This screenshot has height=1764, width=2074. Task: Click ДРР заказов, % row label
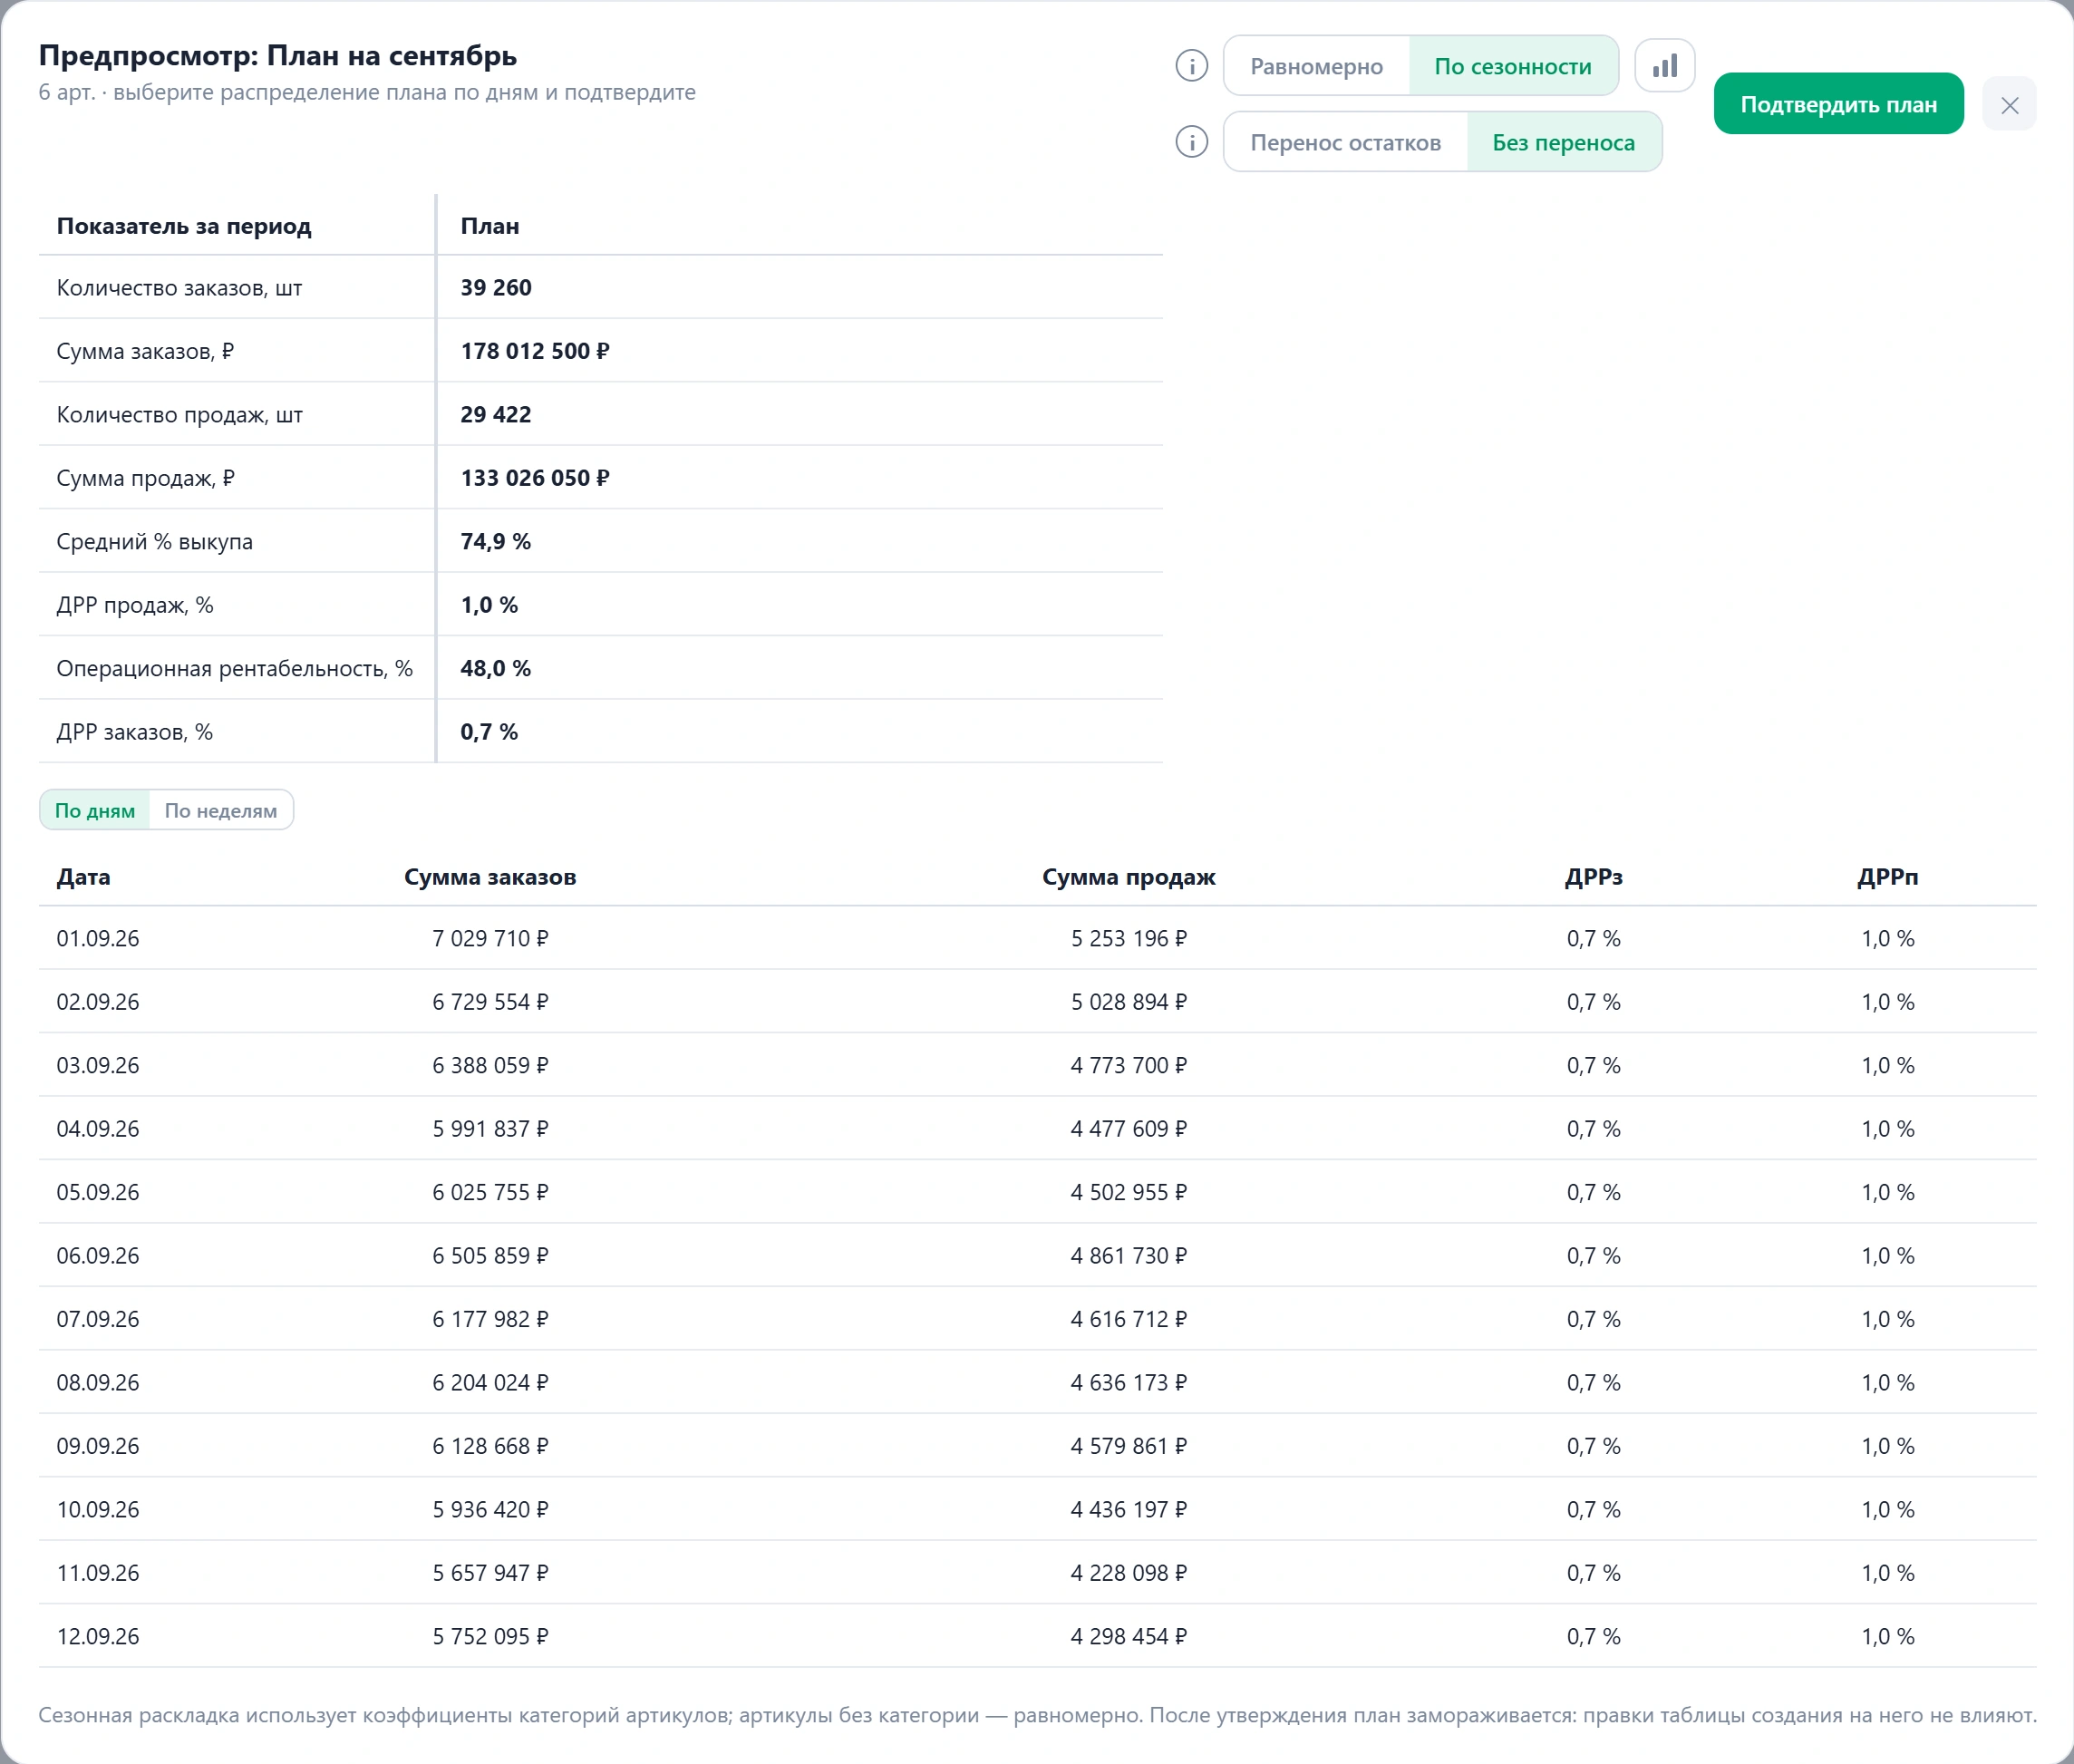tap(135, 732)
